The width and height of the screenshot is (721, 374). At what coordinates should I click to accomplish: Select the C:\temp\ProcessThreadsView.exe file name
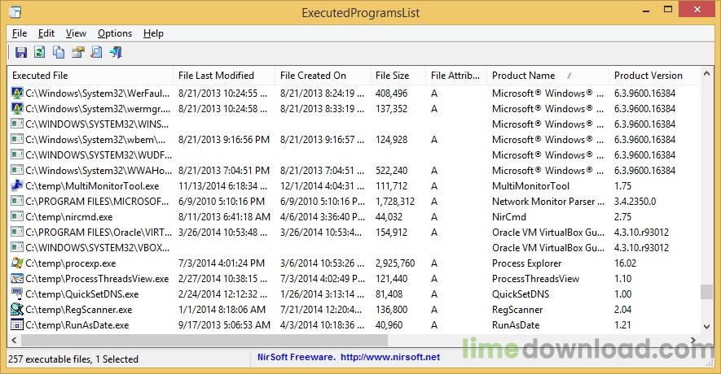pyautogui.click(x=97, y=279)
